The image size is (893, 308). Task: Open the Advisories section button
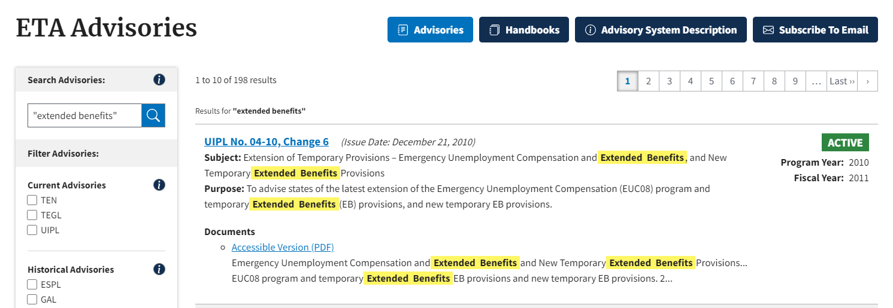[430, 30]
